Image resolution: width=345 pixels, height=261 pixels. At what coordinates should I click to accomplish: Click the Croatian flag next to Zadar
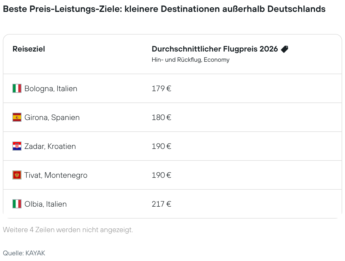17,146
